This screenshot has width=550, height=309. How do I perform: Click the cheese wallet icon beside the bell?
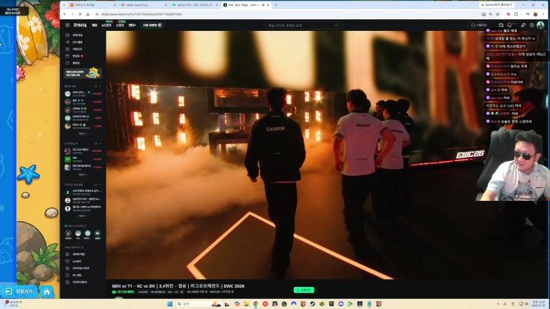point(501,25)
